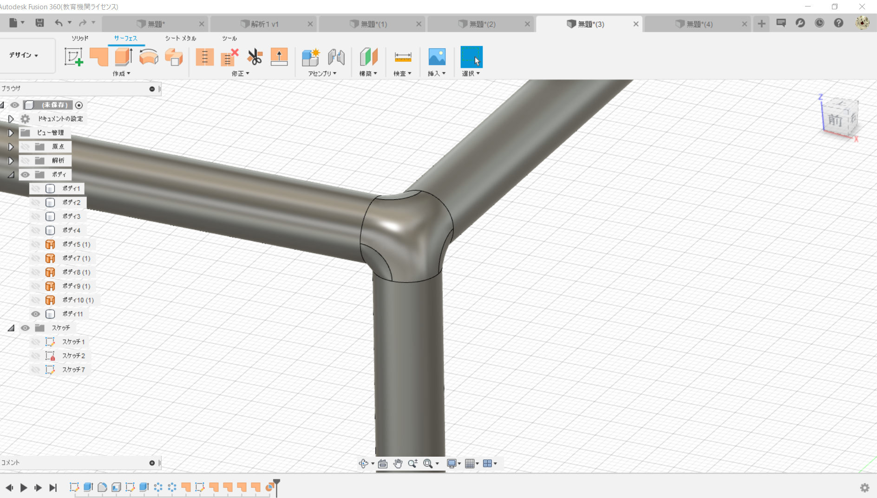The image size is (877, 498).
Task: Select the Trim scissors tool
Action: point(255,57)
